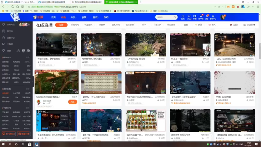
Task: Select the 全部 filter pill
Action: tap(61, 25)
